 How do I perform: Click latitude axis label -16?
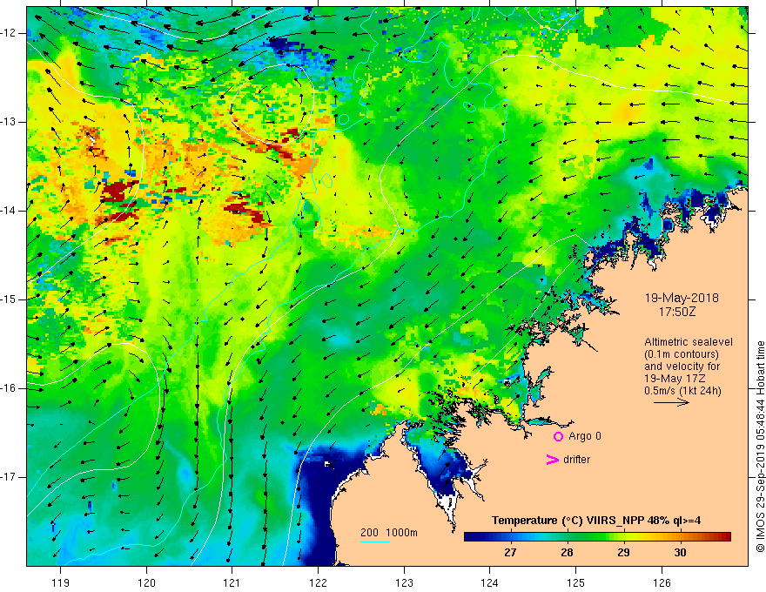(x=9, y=388)
